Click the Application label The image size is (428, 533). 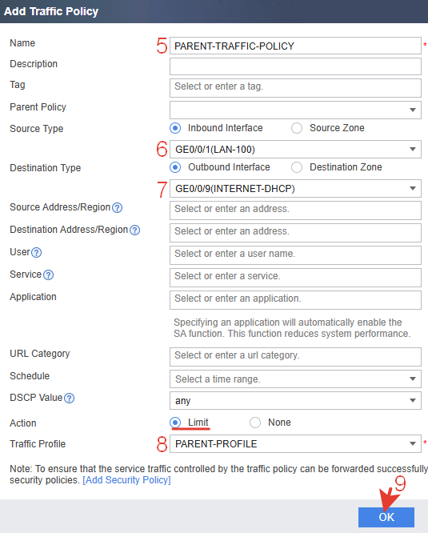34,297
